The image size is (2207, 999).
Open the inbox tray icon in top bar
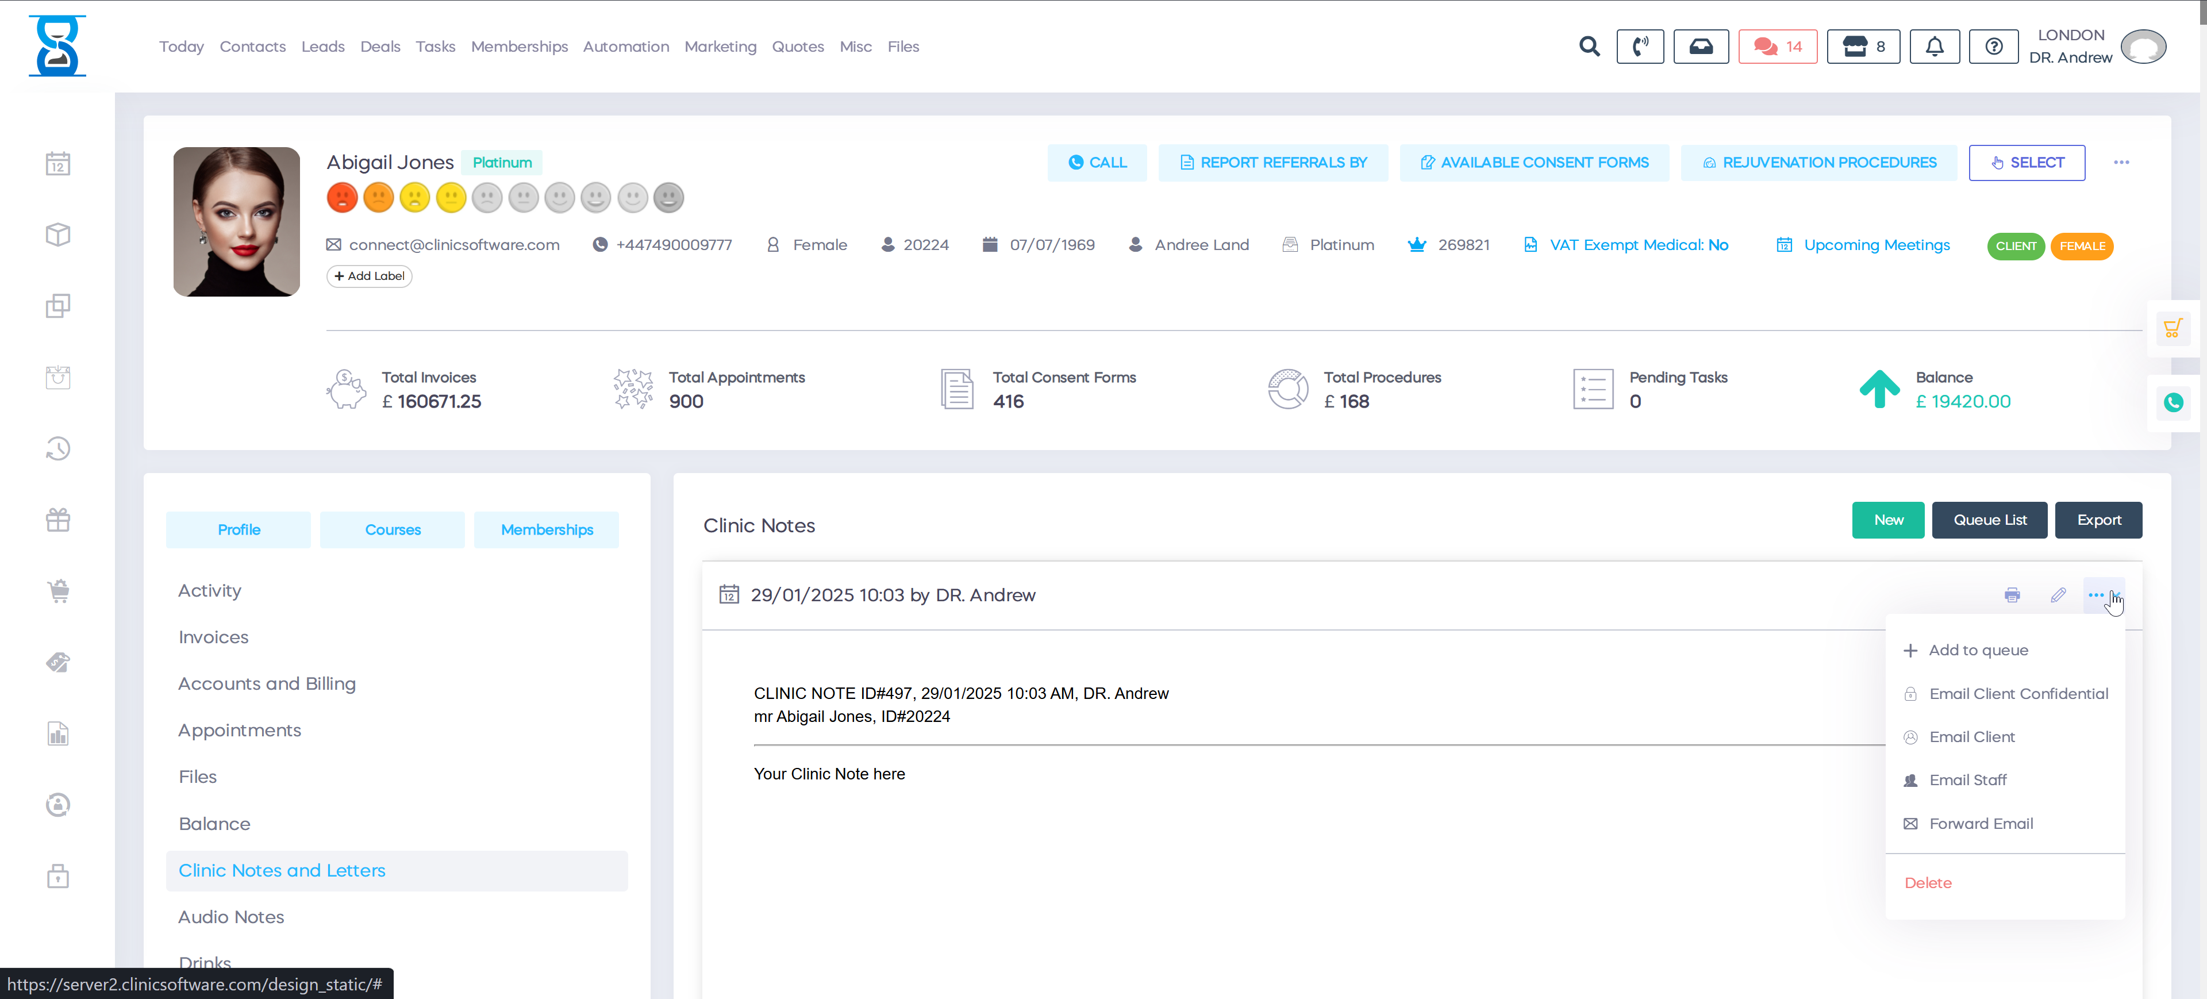(1701, 46)
